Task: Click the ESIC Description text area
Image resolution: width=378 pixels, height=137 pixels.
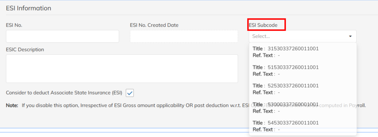Action: pos(122,68)
